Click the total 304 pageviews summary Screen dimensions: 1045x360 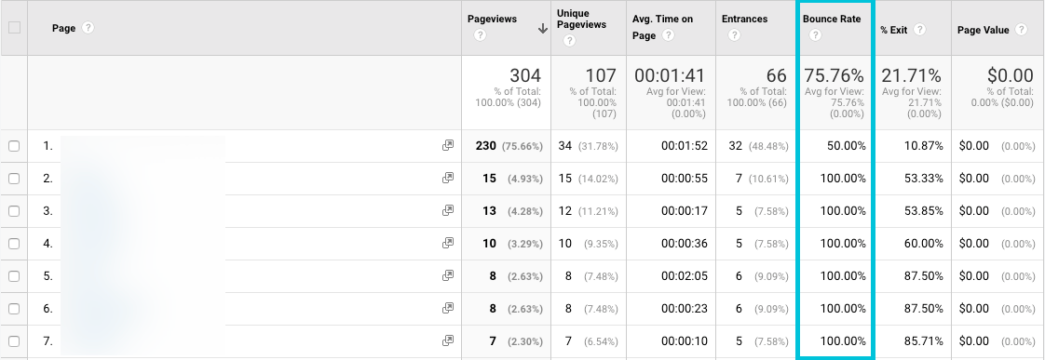click(525, 75)
